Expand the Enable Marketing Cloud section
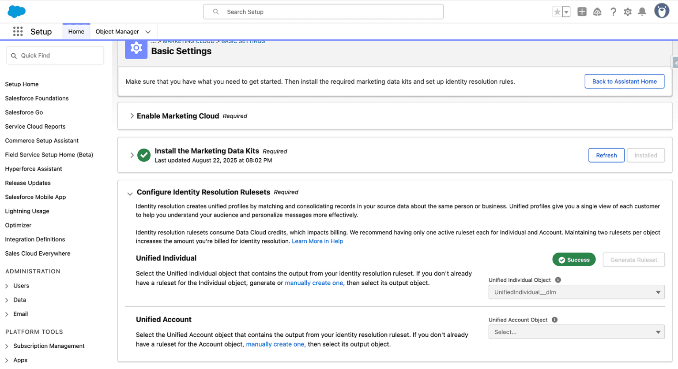Viewport: 678px width, 369px height. coord(132,116)
